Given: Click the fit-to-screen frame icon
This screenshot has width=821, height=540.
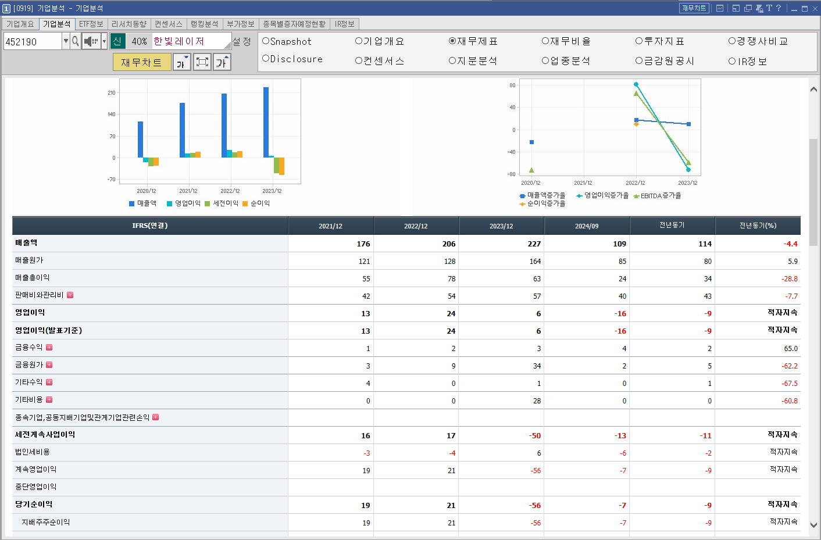Looking at the screenshot, I should [x=202, y=62].
